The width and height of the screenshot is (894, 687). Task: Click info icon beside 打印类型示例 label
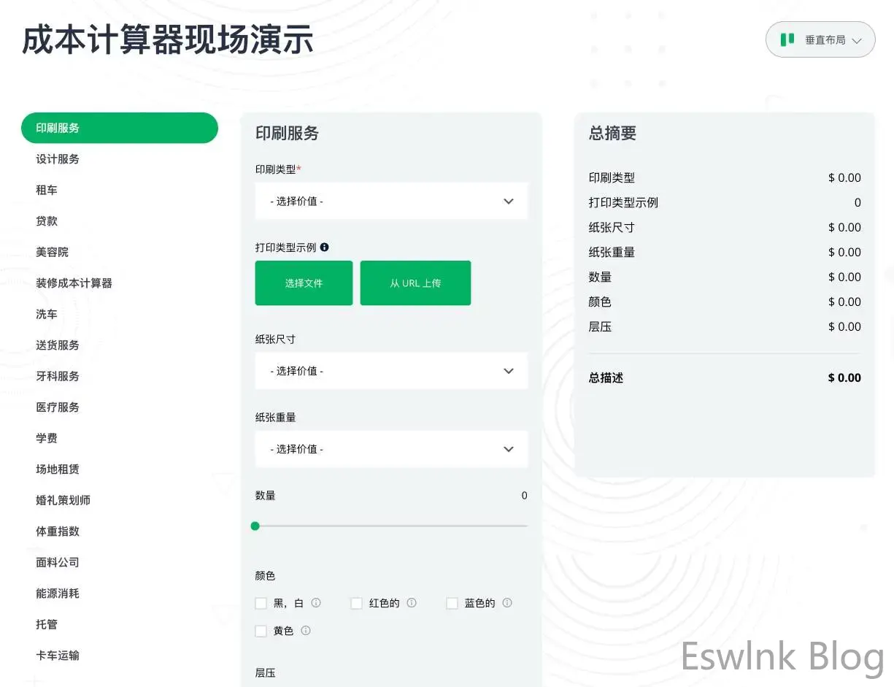point(325,247)
